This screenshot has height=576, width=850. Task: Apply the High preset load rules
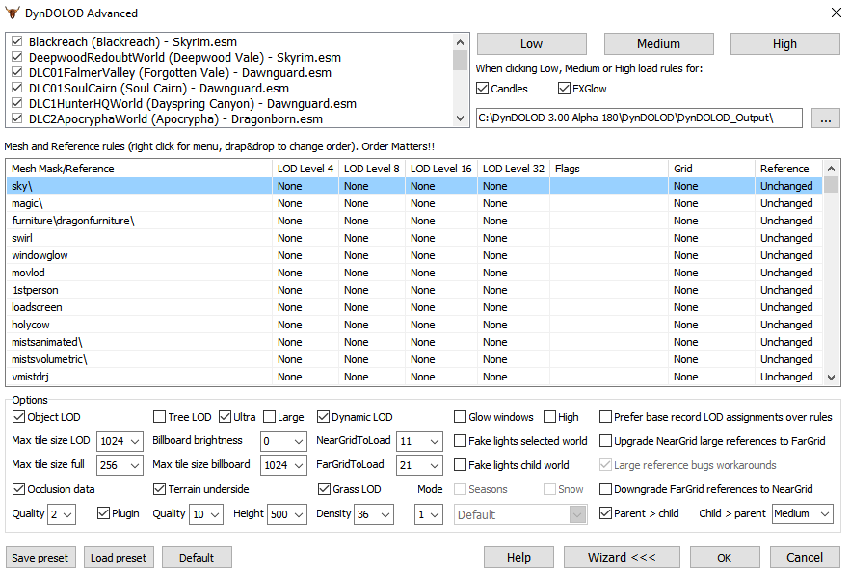pyautogui.click(x=784, y=43)
